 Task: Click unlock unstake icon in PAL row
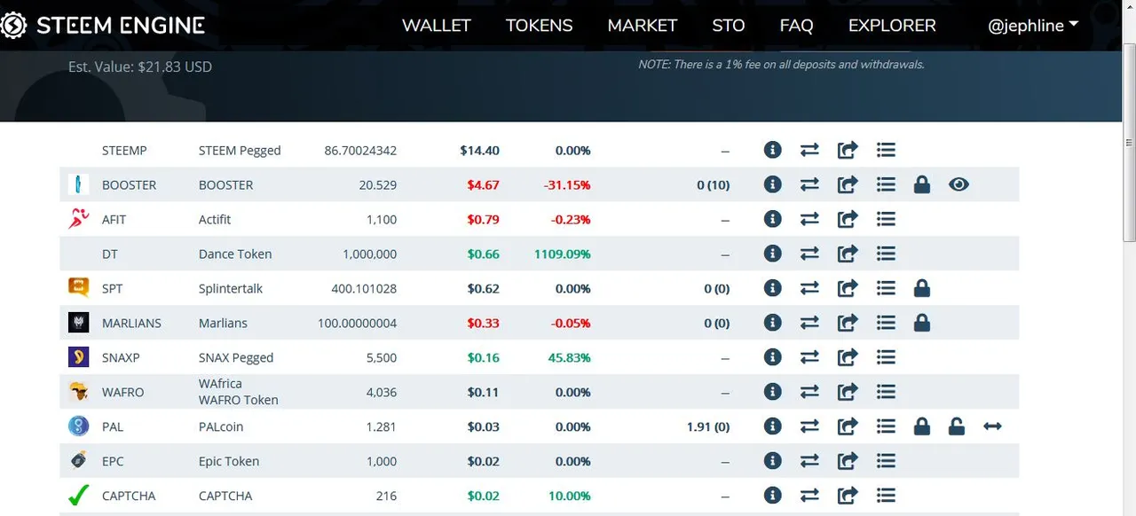click(x=956, y=426)
